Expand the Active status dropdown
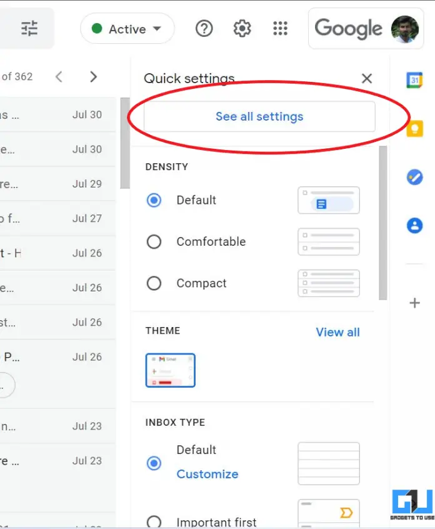435x529 pixels. [x=127, y=29]
